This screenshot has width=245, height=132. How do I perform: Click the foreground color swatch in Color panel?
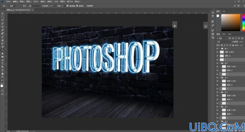(x=218, y=16)
